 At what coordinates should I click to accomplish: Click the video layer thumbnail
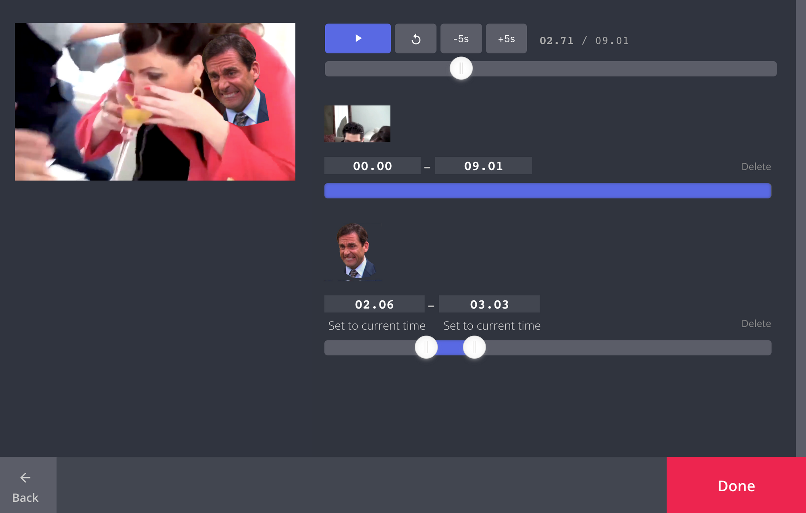pos(357,124)
